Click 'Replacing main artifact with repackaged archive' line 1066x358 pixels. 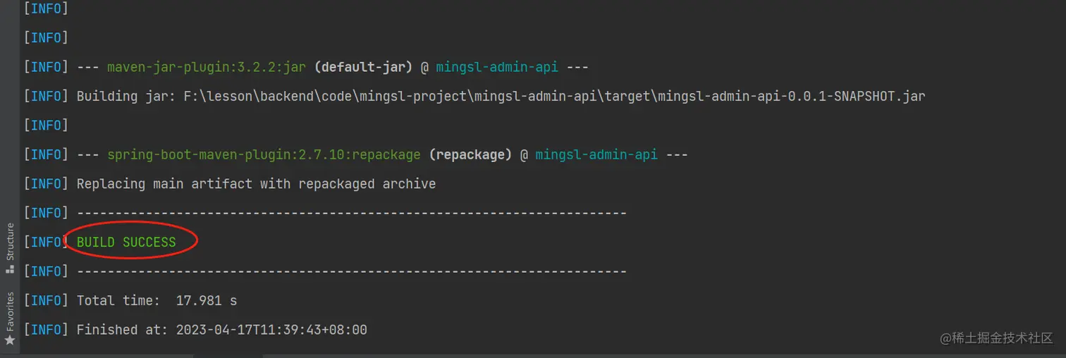click(x=256, y=184)
